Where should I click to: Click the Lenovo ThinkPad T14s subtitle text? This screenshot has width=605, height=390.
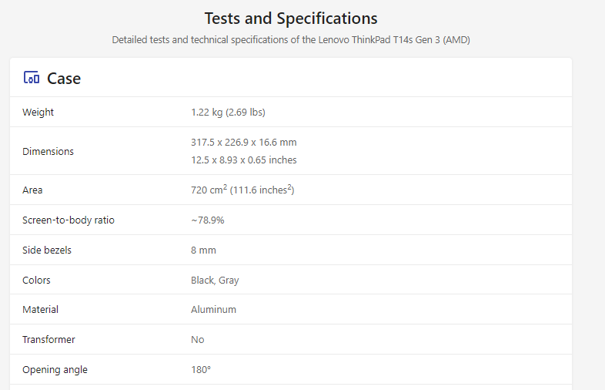coord(291,40)
